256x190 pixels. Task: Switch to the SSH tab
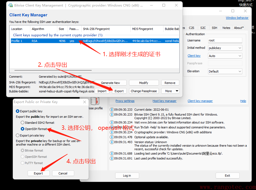214,28
